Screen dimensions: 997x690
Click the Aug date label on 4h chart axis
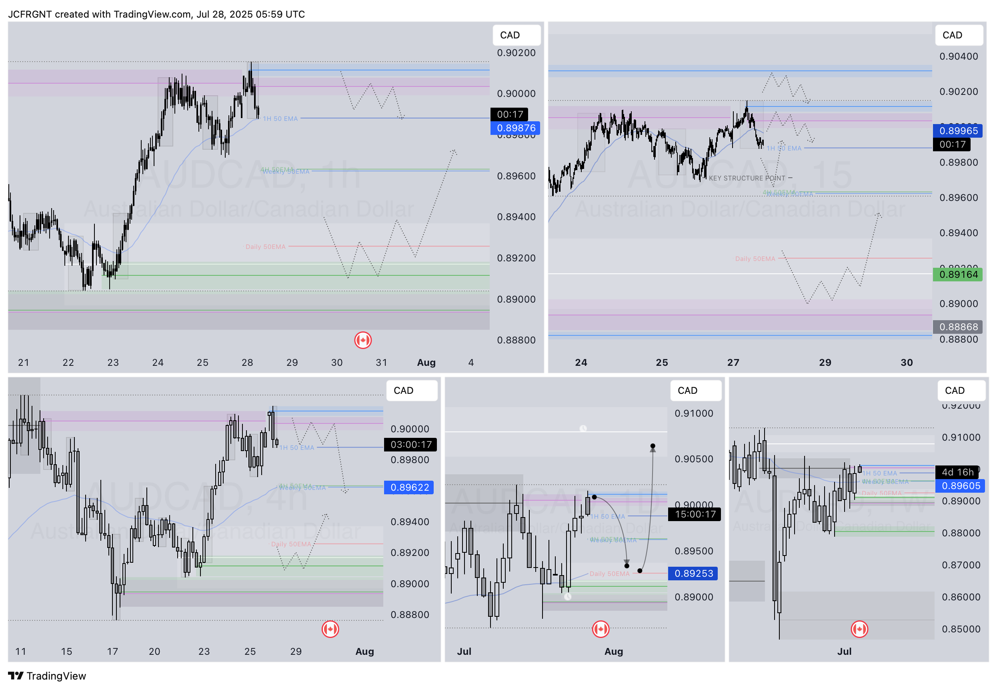[364, 652]
